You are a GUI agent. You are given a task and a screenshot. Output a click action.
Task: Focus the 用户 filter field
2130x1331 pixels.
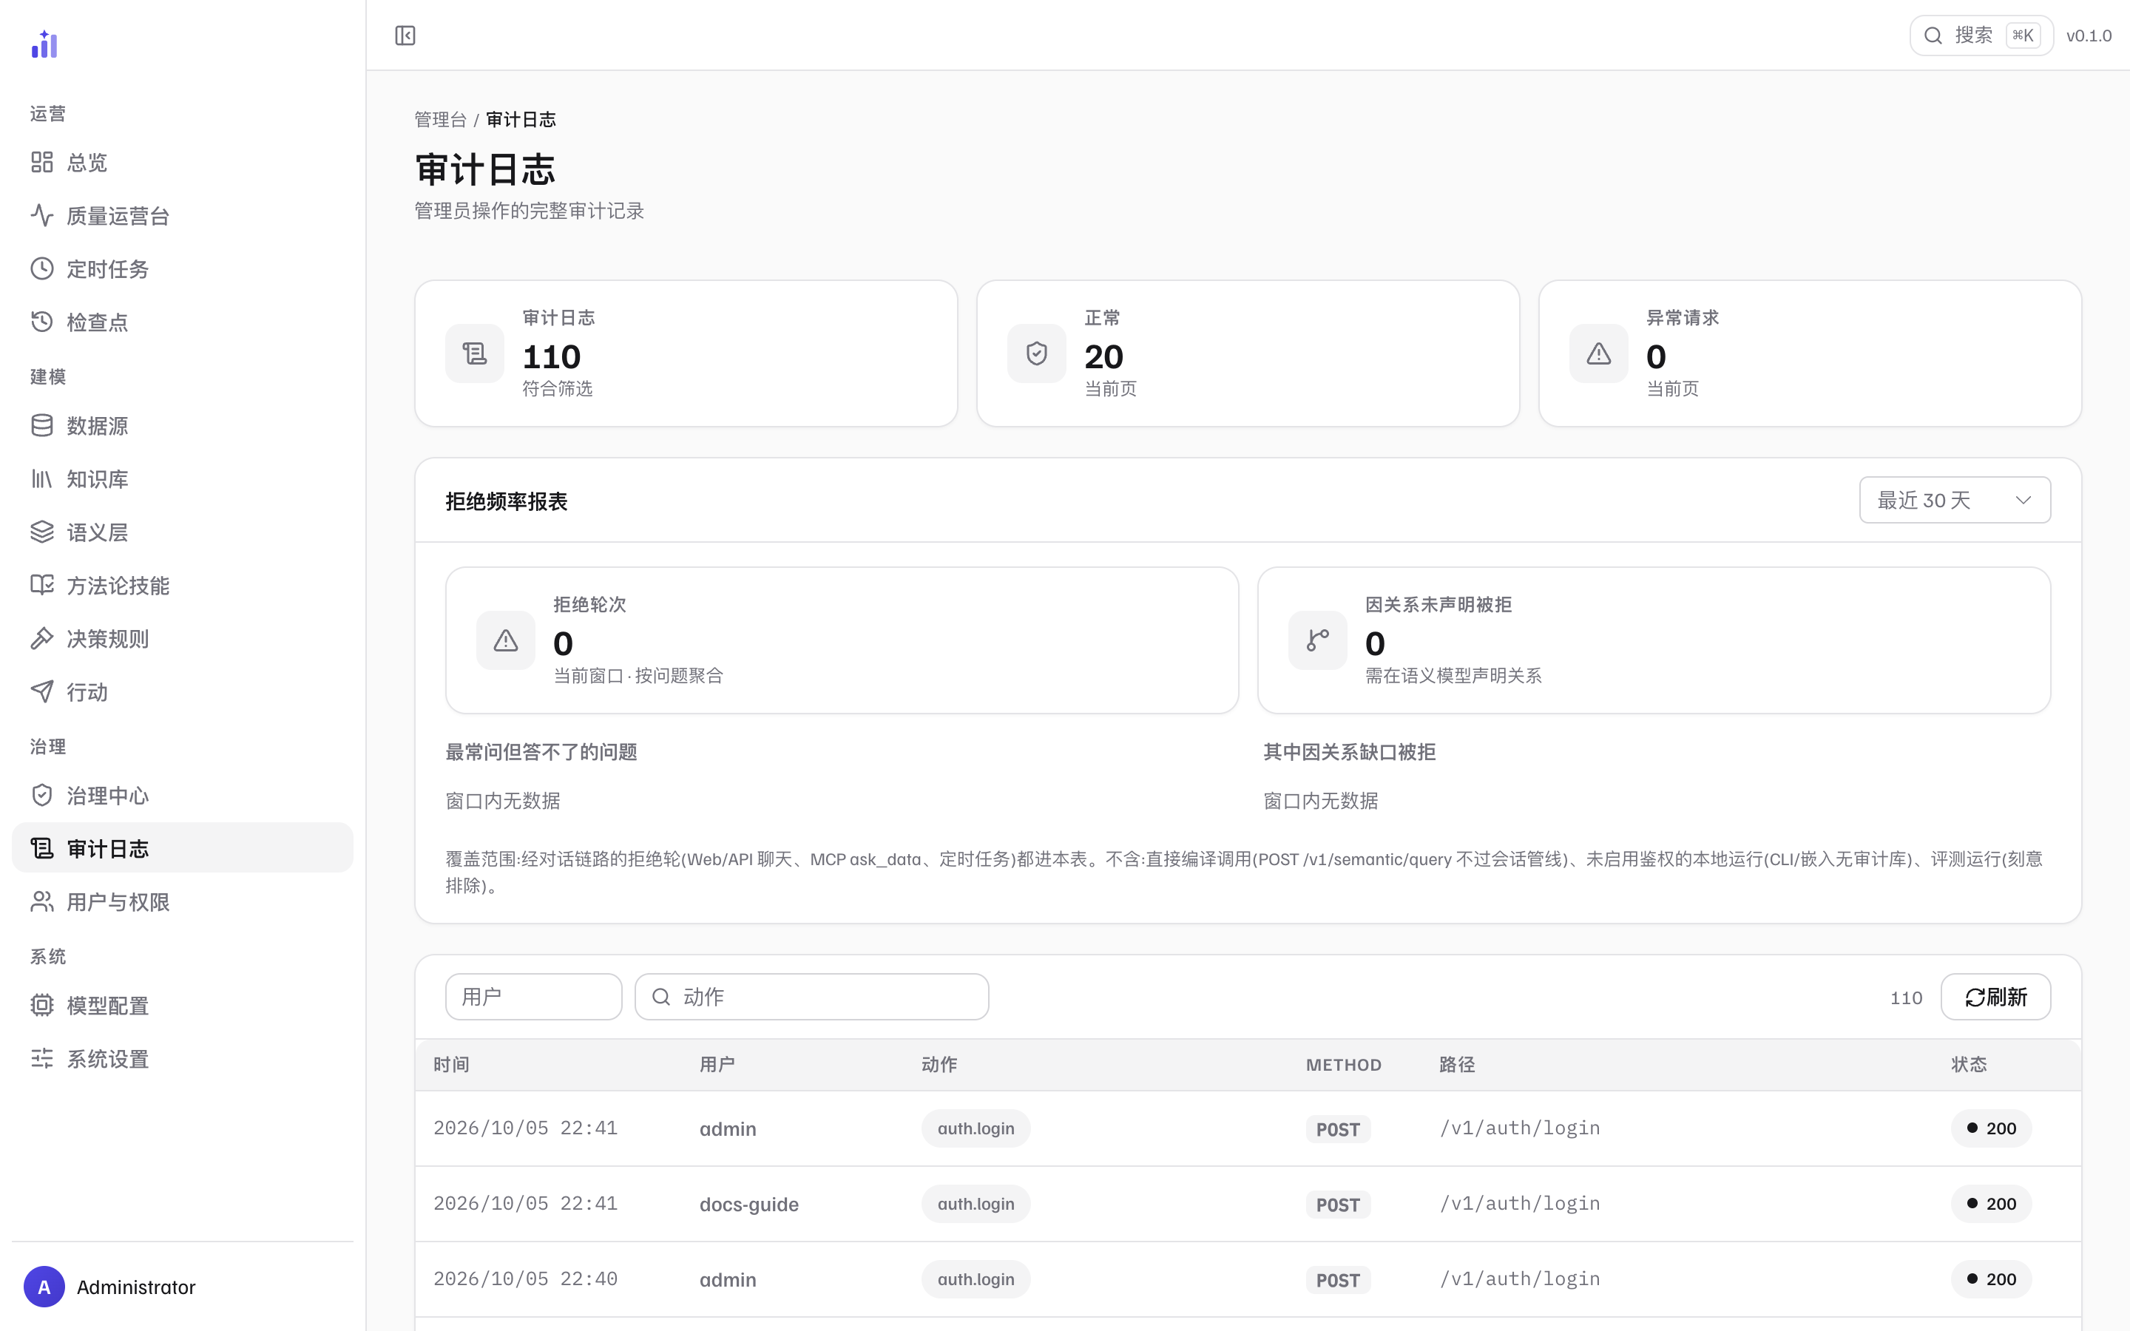(x=533, y=997)
